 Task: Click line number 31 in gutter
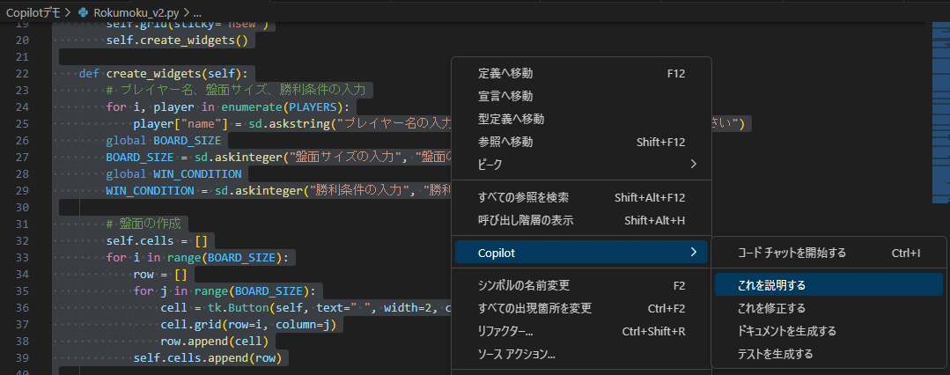click(x=21, y=224)
